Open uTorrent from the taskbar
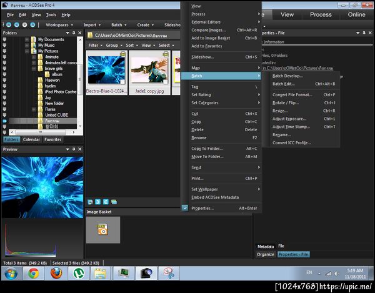Viewport: 375px width, 293px height. 79,274
